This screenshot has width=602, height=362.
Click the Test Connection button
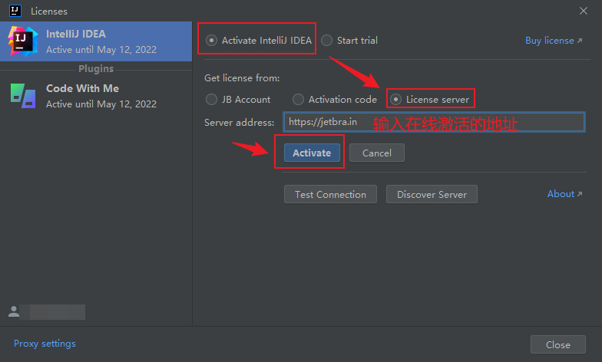(x=330, y=194)
